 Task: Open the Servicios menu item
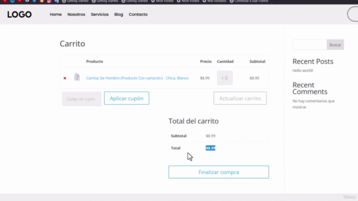100,15
